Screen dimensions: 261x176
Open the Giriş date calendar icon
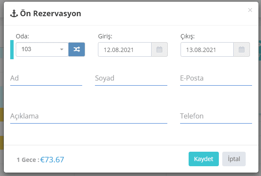(x=159, y=49)
